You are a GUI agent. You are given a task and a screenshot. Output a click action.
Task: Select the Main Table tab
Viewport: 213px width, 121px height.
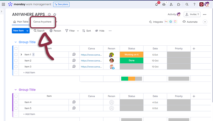21,22
